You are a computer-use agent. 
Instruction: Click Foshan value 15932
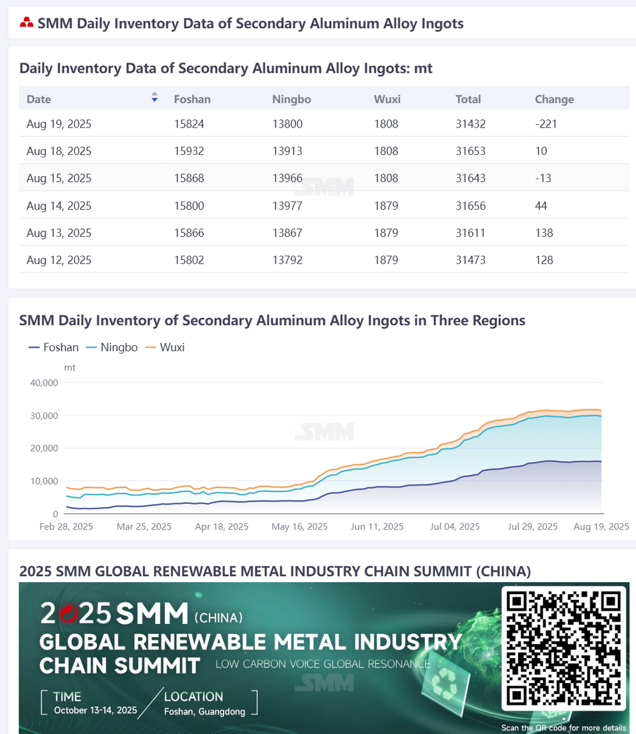tap(189, 151)
